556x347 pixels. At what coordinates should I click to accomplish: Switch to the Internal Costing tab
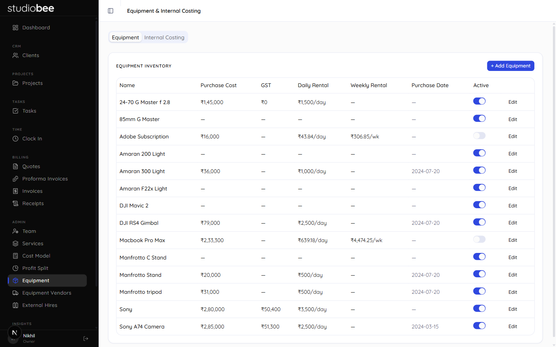[164, 37]
